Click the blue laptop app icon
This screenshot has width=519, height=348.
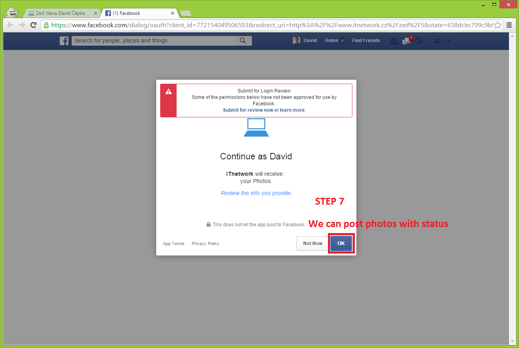(x=256, y=127)
